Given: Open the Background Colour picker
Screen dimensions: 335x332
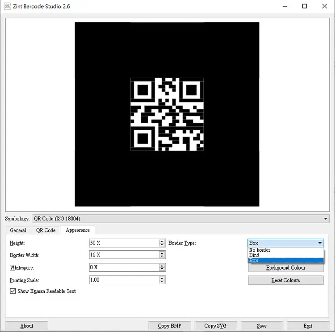Looking at the screenshot, I should coord(286,268).
